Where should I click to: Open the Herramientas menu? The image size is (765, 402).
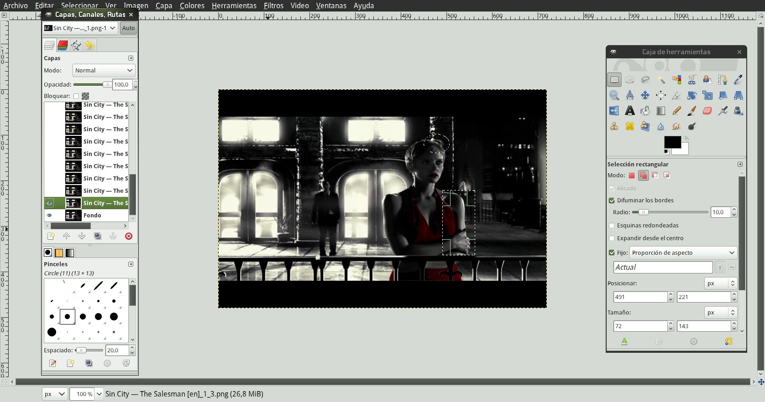pyautogui.click(x=234, y=5)
